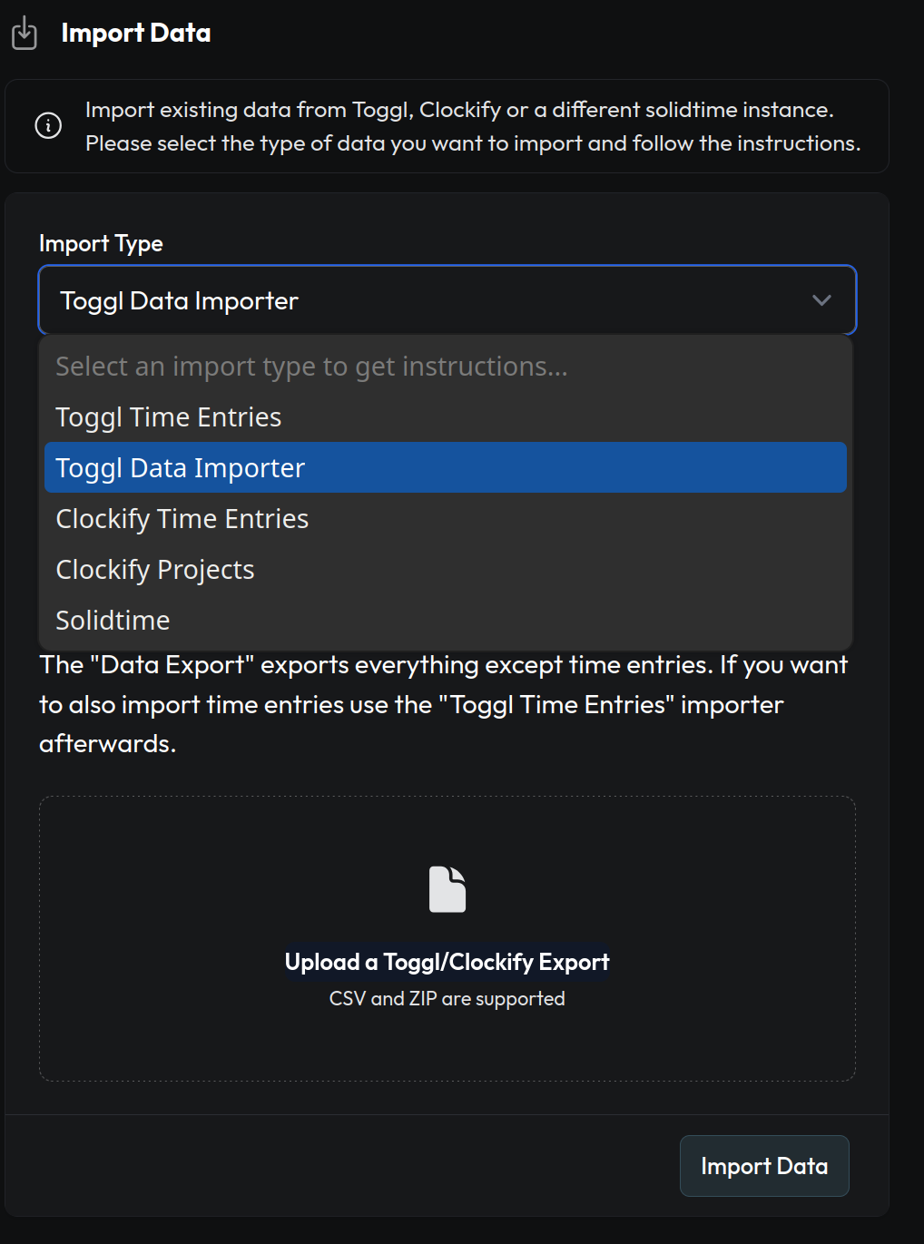Select Solidtime import type
The width and height of the screenshot is (924, 1244).
click(113, 620)
